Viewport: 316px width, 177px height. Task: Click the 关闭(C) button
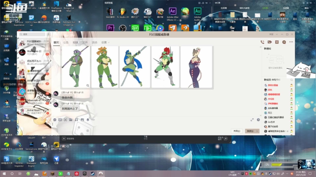(237, 131)
